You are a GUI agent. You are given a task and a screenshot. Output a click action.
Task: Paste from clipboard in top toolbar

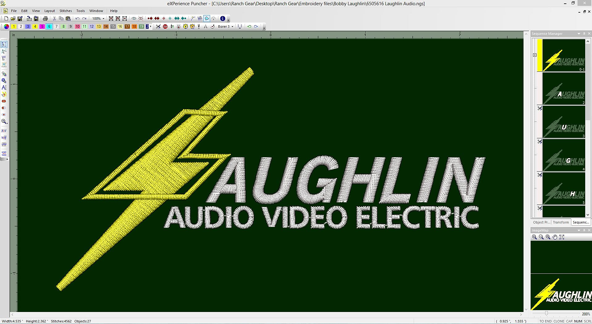point(68,18)
